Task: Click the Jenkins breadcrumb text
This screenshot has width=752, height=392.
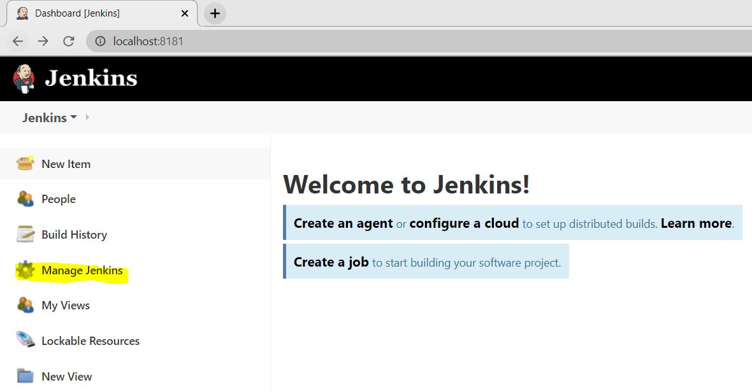Action: tap(45, 117)
